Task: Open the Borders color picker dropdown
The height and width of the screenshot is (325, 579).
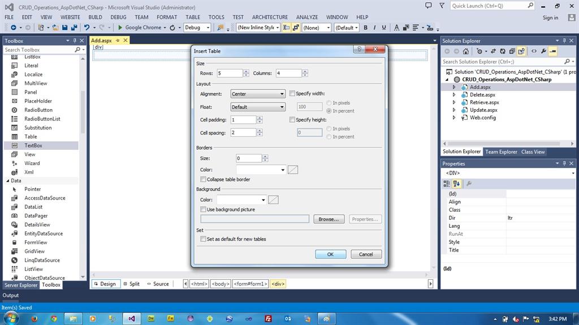Action: (283, 170)
